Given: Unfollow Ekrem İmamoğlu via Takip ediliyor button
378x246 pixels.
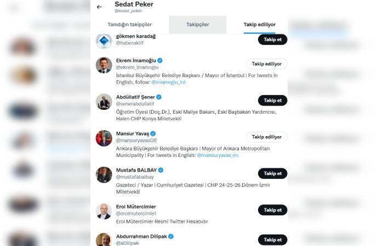Looking at the screenshot, I should pos(266,64).
